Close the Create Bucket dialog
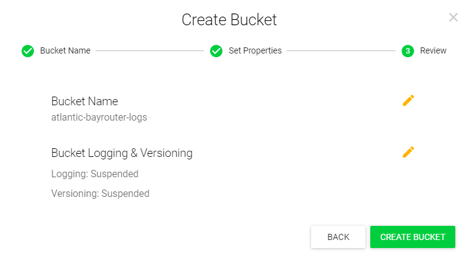Screen dimensions: 467x256 (x=453, y=17)
